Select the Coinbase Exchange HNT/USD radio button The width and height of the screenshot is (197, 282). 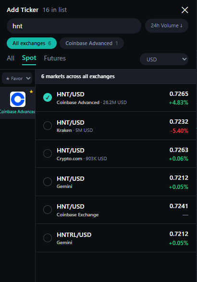click(x=48, y=210)
